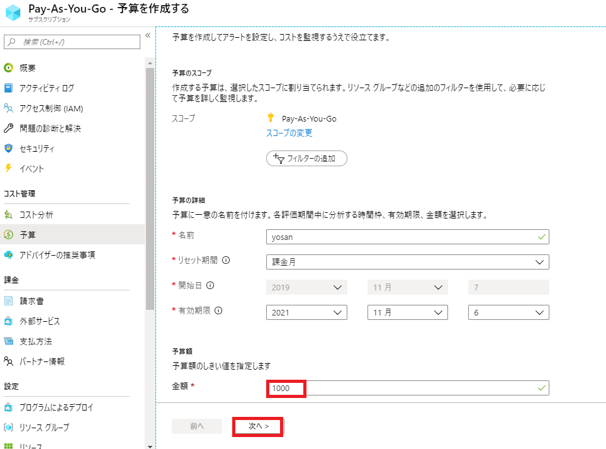Open the 有効期限 day dropdown 6

pyautogui.click(x=508, y=312)
